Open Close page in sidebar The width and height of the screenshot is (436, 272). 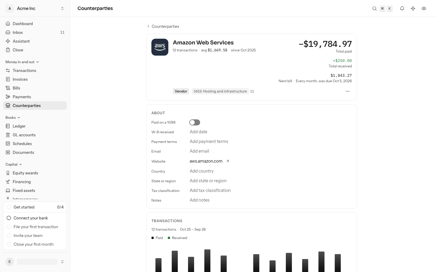click(x=35, y=50)
